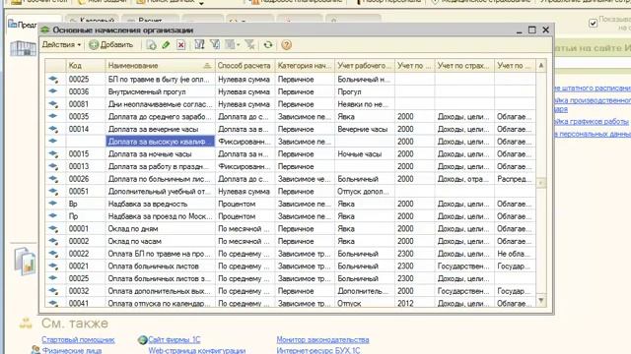
Task: Select row Оклад по часам
Action: [x=290, y=241]
